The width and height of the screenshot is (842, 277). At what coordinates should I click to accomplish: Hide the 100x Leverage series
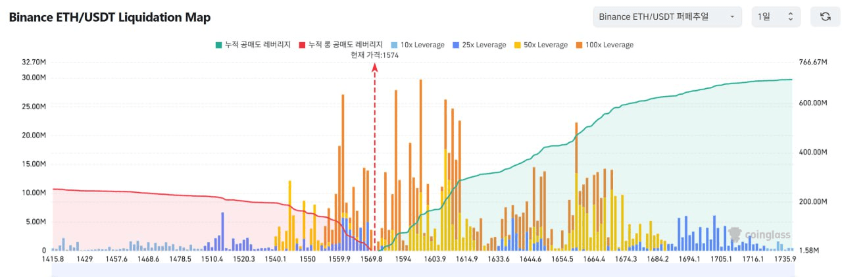pos(607,45)
